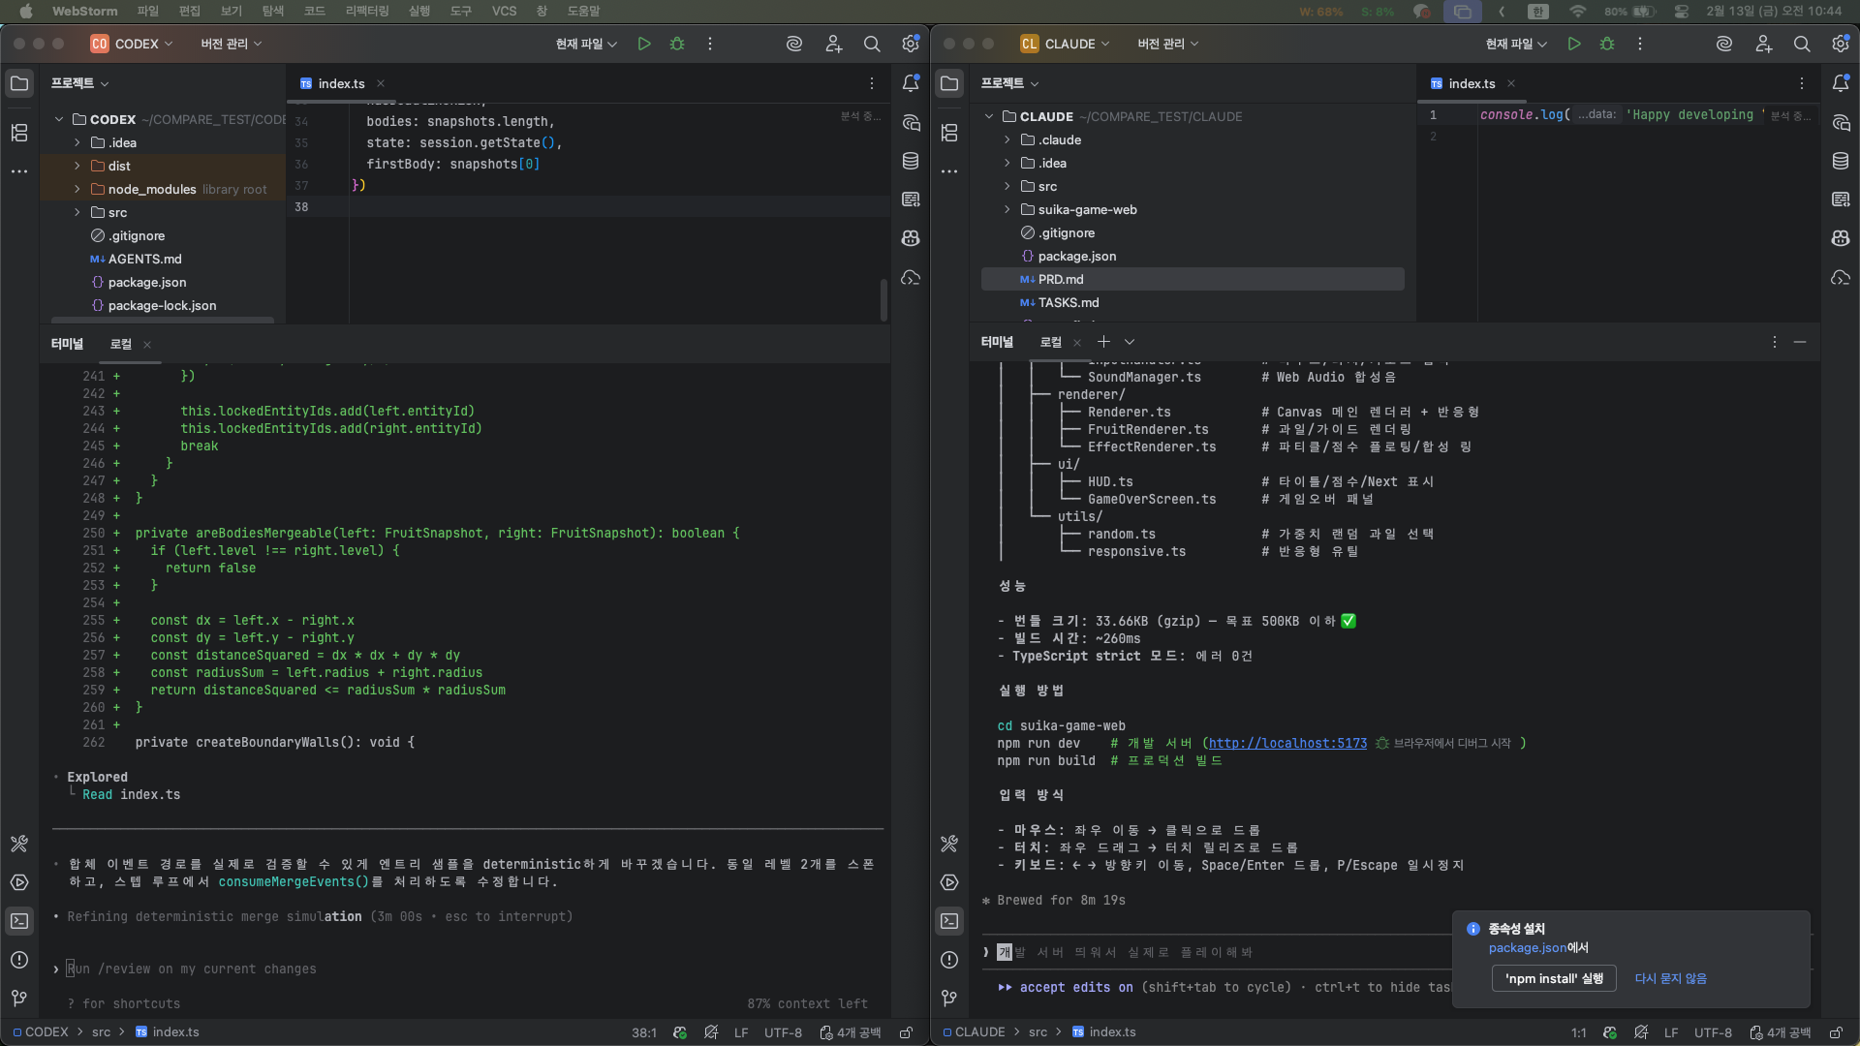Click the CODEX editor vertical scrollbar

(x=883, y=300)
